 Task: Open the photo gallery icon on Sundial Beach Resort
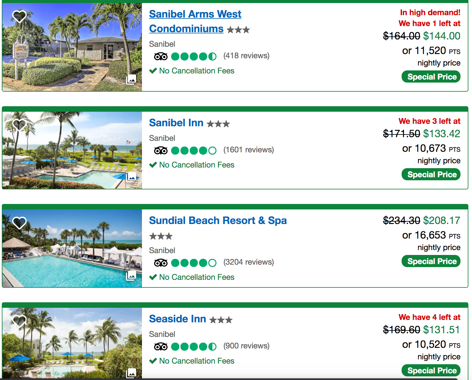tap(132, 277)
